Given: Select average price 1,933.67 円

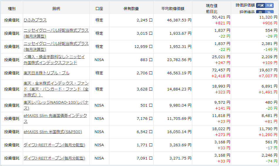Looking at the screenshot, I should 180,33.
